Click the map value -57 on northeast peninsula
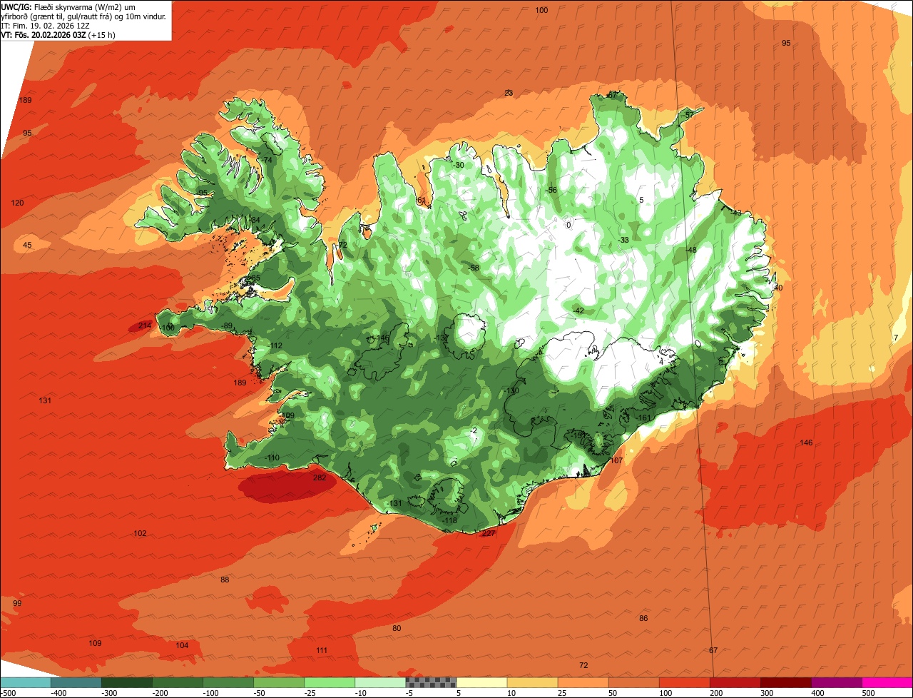913x698 pixels. tap(687, 114)
